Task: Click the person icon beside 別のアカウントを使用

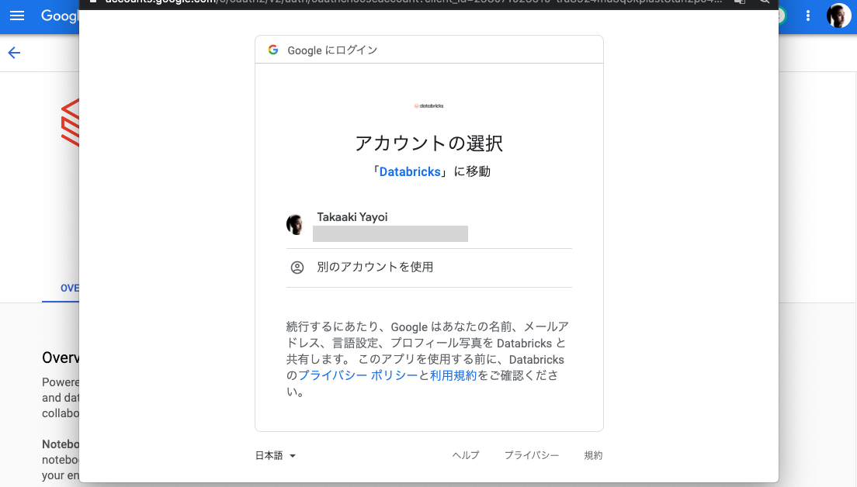Action: click(x=297, y=268)
